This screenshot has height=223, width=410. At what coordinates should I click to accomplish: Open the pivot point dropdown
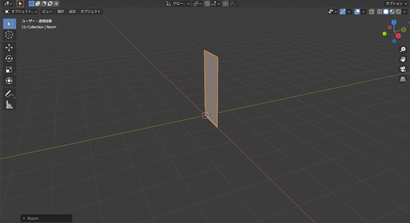click(197, 4)
